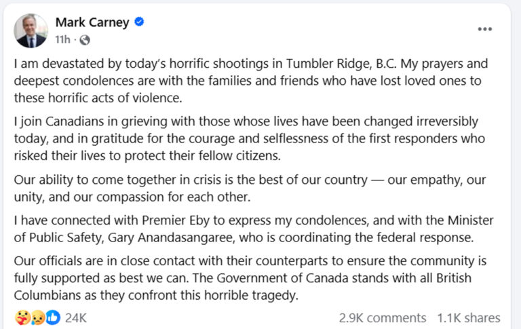Click Mark Carney's profile picture

(x=31, y=31)
